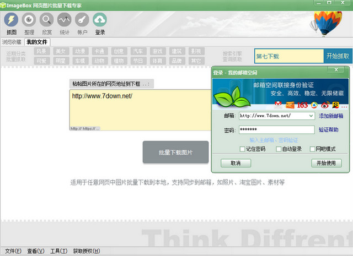Click the red more-mailboxes ellipsis
This screenshot has height=256, width=353.
click(x=344, y=107)
